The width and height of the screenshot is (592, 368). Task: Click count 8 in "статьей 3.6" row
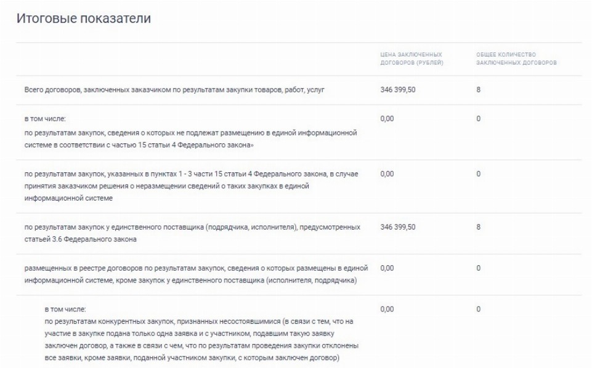pos(478,227)
